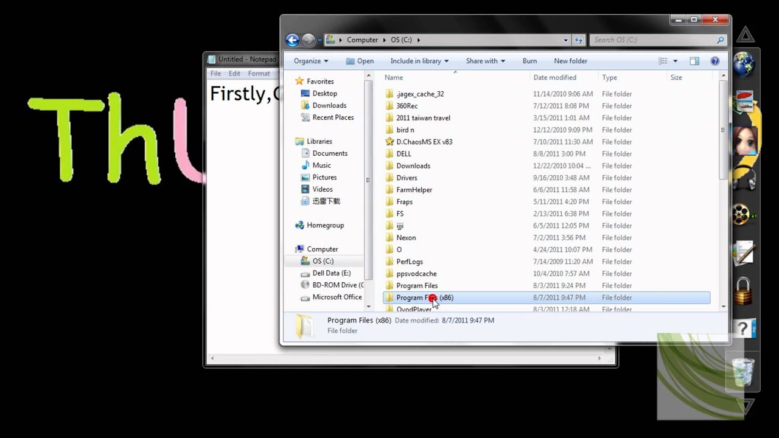Select Homegroup in the navigation pane

click(325, 225)
